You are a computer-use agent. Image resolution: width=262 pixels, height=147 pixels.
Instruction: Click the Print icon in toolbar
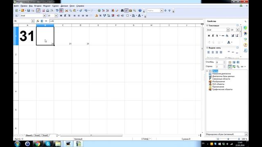coord(47,11)
